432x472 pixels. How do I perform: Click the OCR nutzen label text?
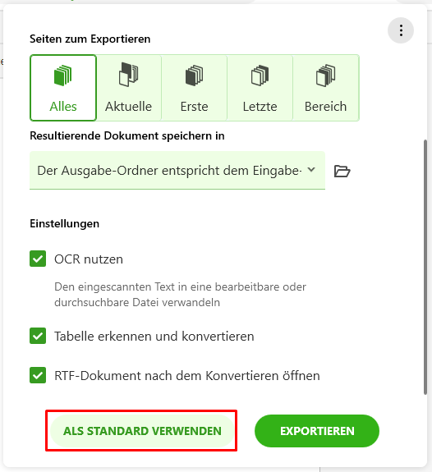click(x=89, y=259)
